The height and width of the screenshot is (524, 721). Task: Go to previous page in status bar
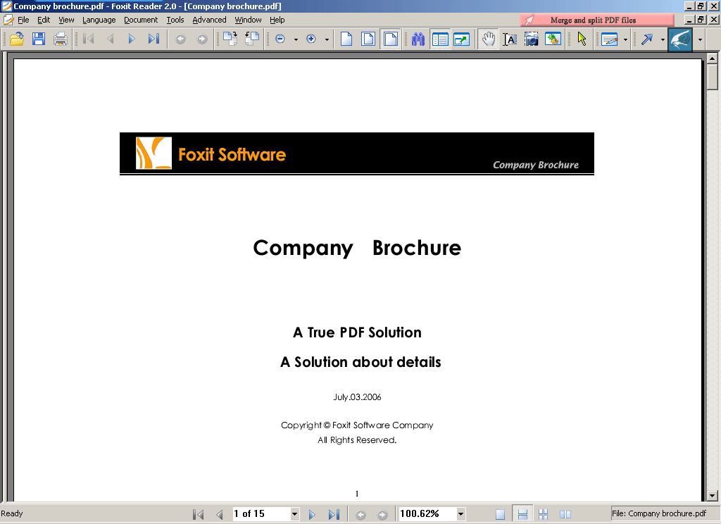(220, 514)
